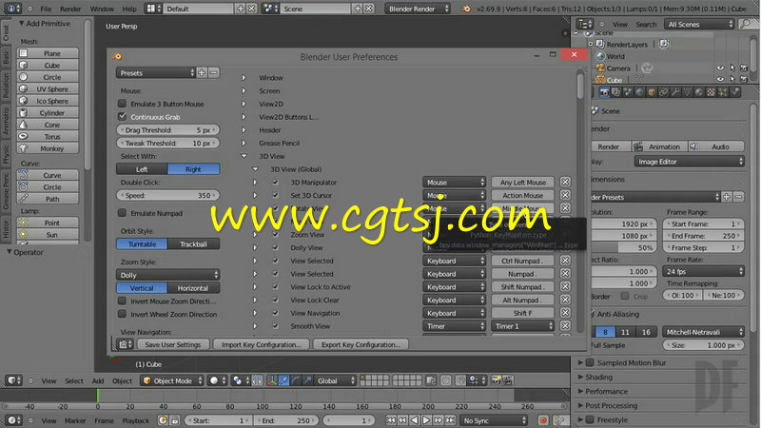This screenshot has height=428, width=761.
Task: Toggle the 3D manipulator widget in header
Action: click(272, 380)
